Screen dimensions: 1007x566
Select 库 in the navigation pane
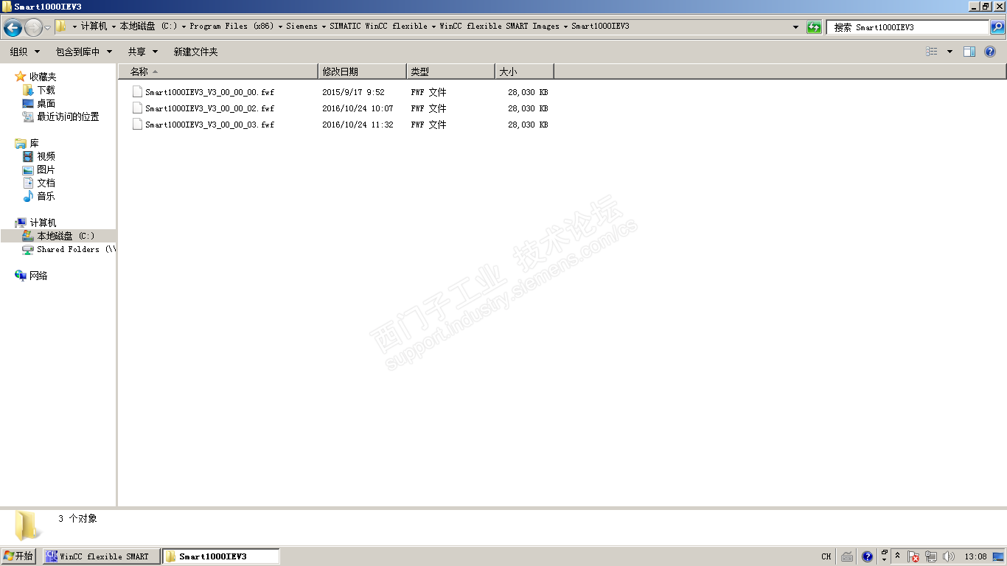34,143
